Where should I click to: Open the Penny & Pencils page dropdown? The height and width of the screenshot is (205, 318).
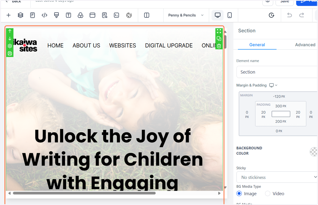(186, 15)
